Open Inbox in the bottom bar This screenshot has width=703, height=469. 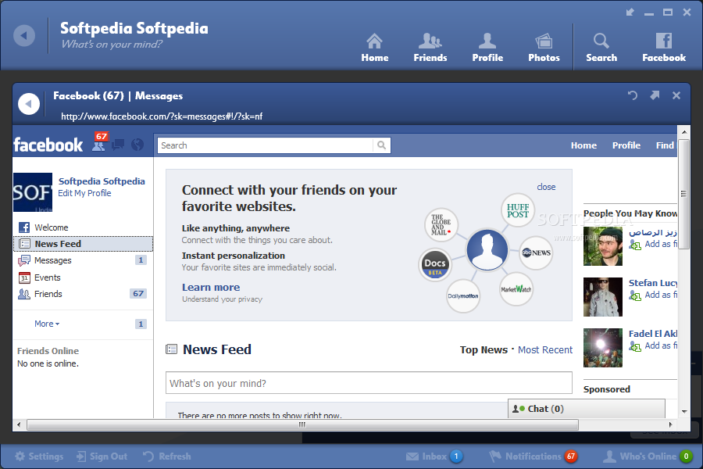(x=434, y=456)
